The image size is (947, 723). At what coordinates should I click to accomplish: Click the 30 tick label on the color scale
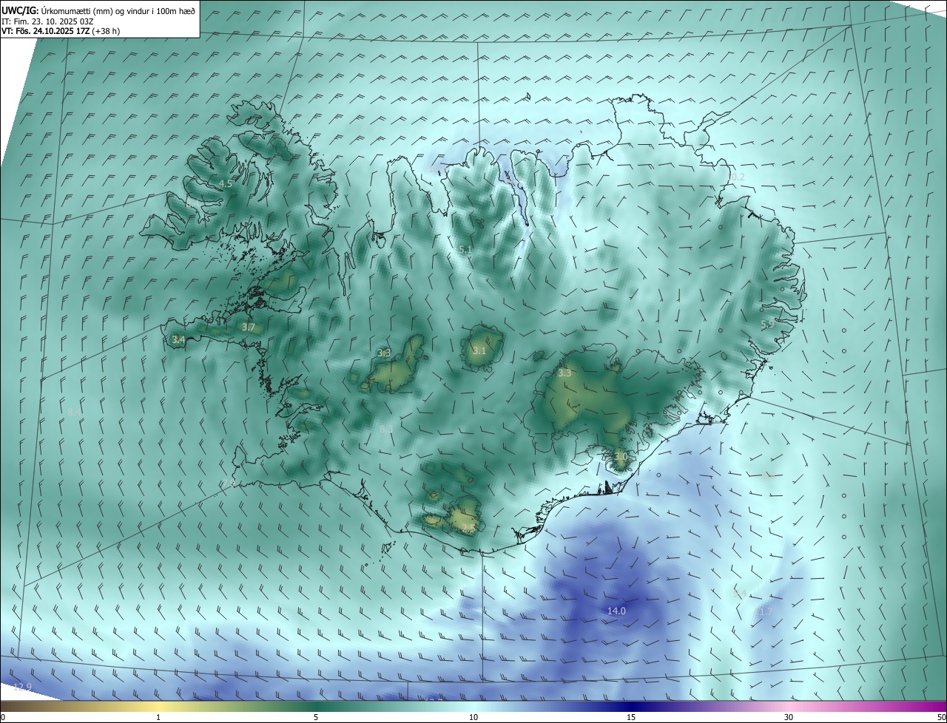click(789, 717)
